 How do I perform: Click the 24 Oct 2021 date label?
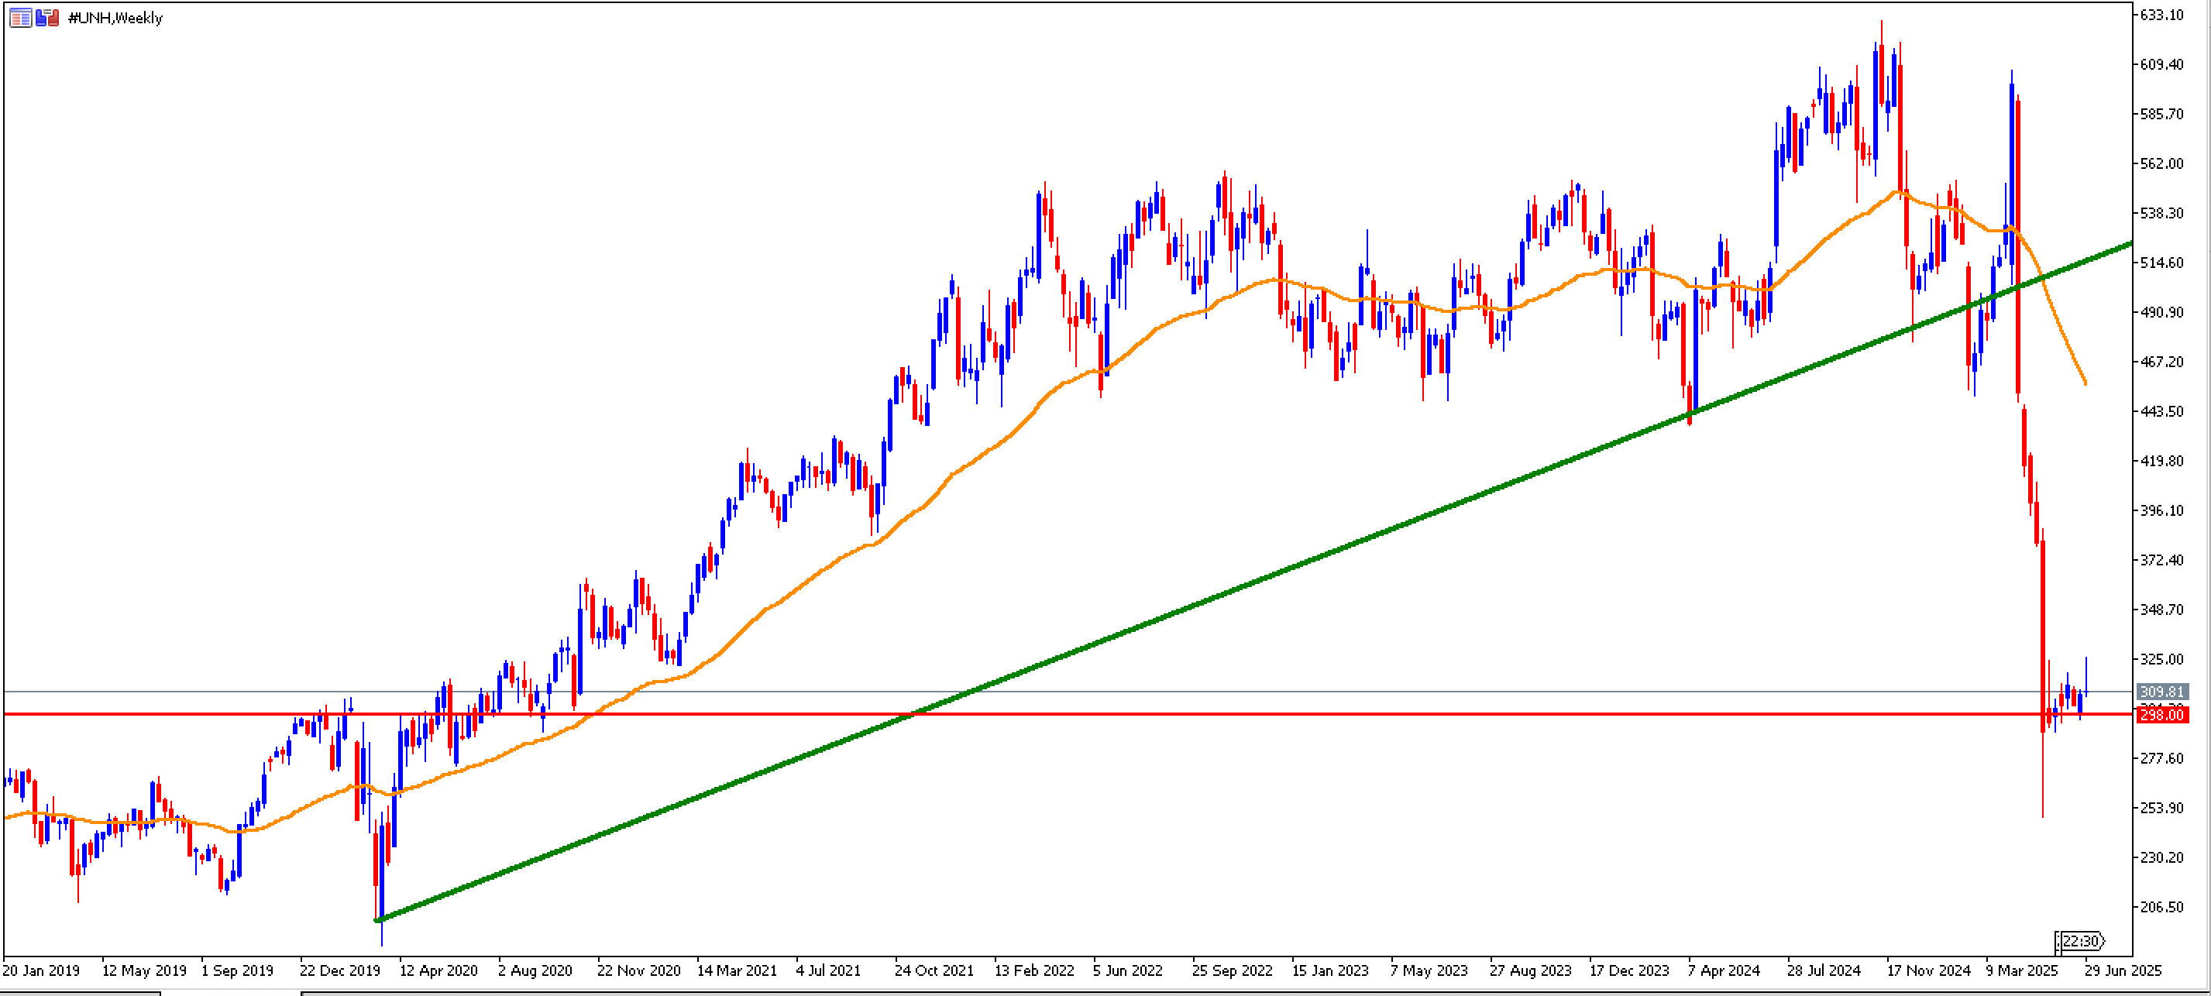[934, 970]
